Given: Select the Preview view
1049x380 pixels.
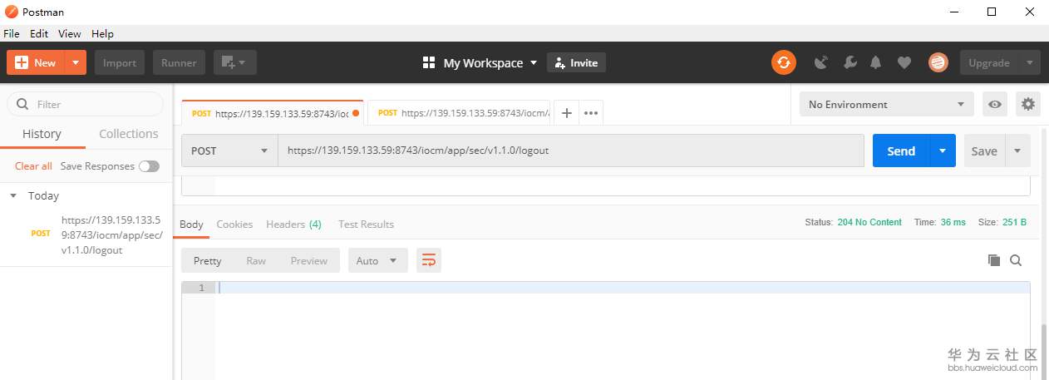Looking at the screenshot, I should pyautogui.click(x=309, y=260).
